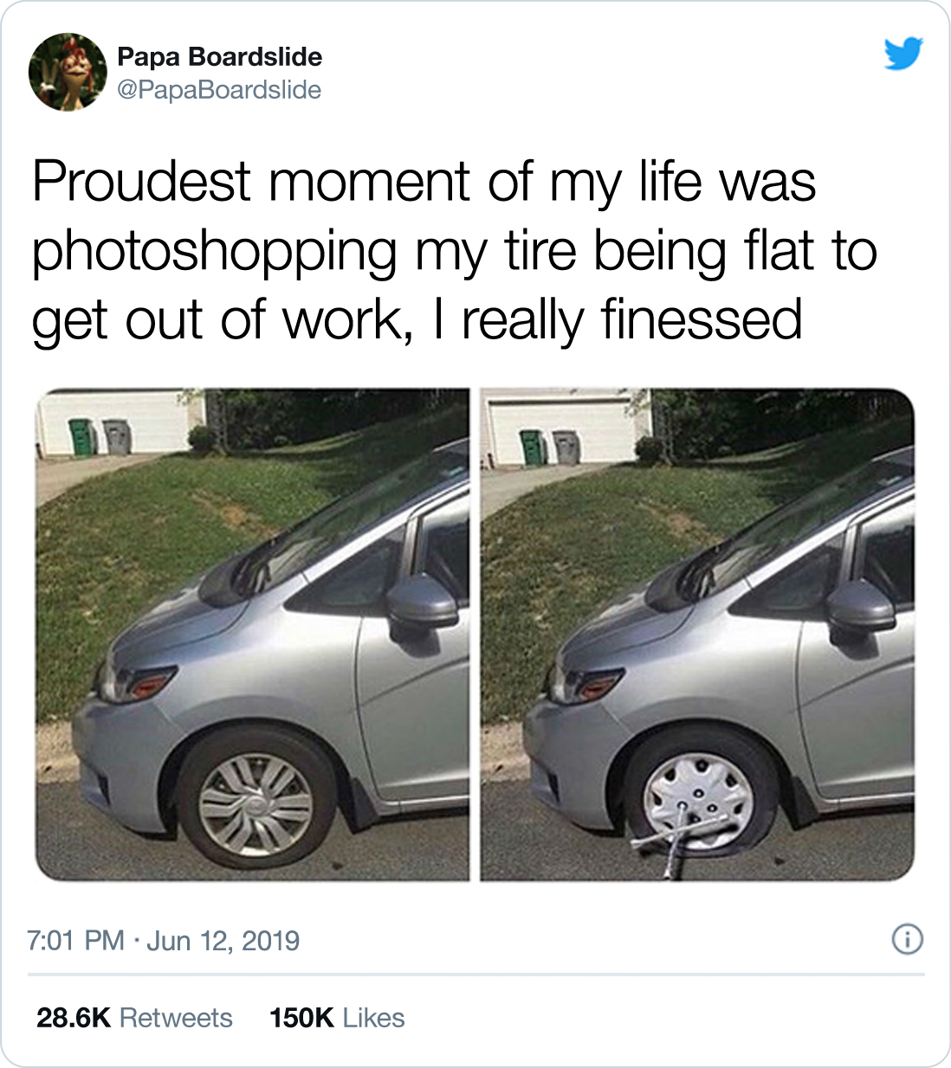951x1068 pixels.
Task: View the left photo of the intact tire
Action: (252, 634)
